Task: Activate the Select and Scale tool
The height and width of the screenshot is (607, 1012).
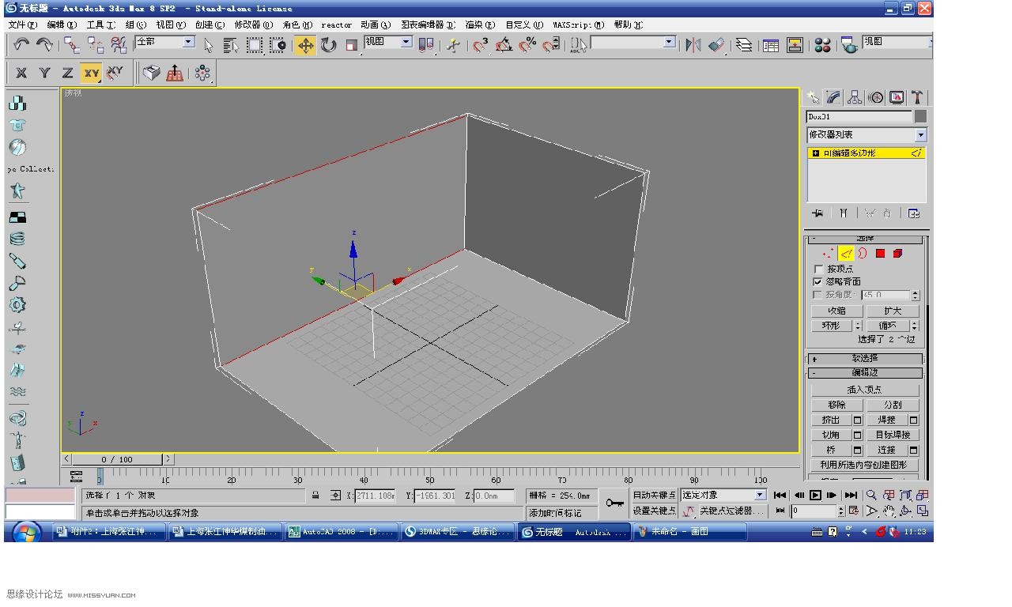Action: coord(352,45)
